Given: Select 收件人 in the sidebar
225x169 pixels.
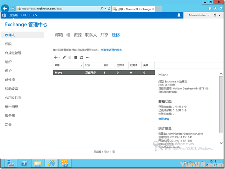Looking at the screenshot, I should 22,35.
